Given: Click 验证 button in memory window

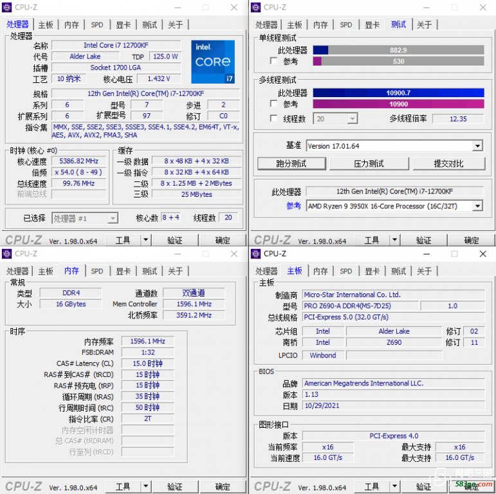Looking at the screenshot, I should [175, 487].
